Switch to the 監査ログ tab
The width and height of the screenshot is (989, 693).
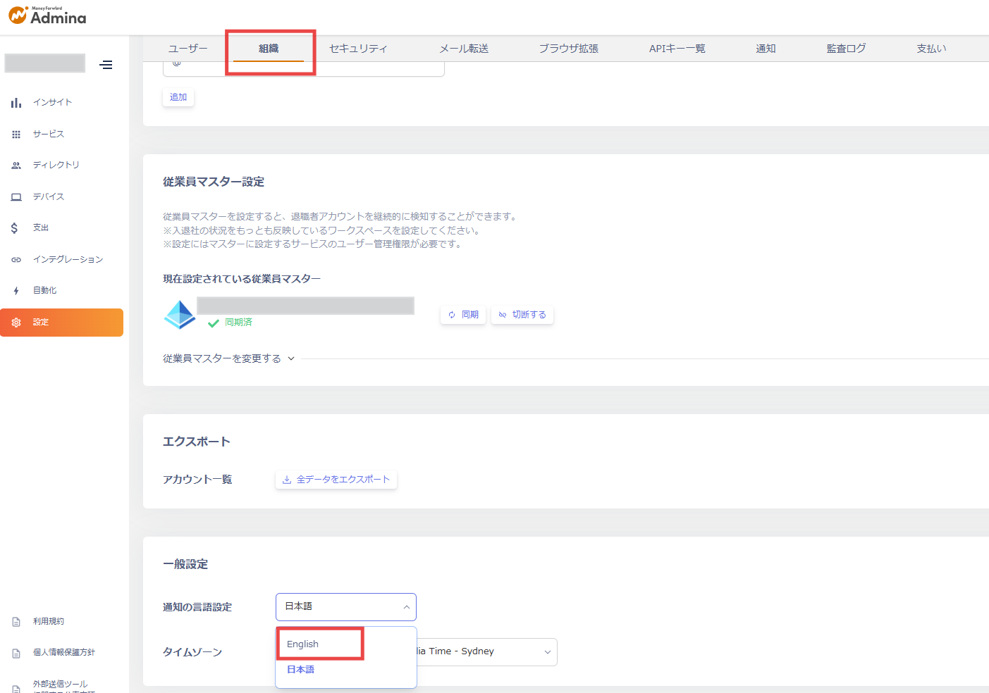click(x=846, y=49)
